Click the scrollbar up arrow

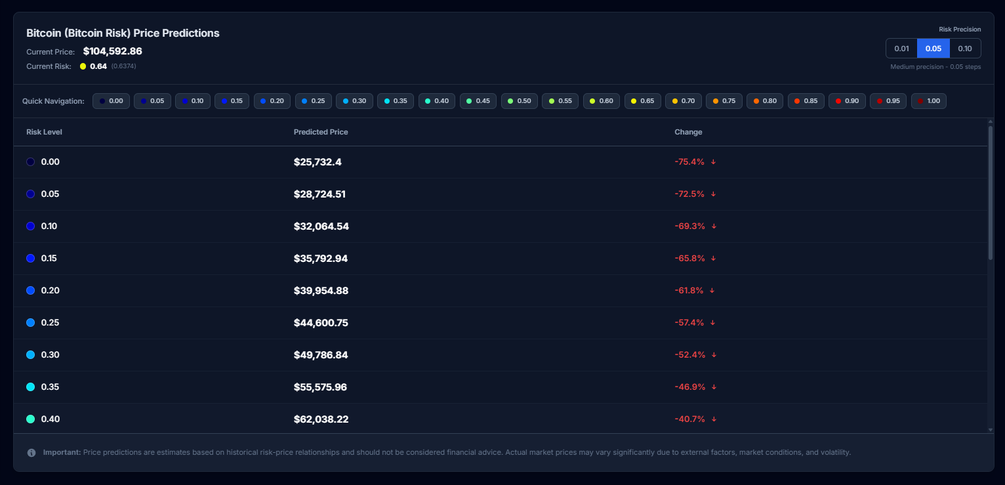991,121
